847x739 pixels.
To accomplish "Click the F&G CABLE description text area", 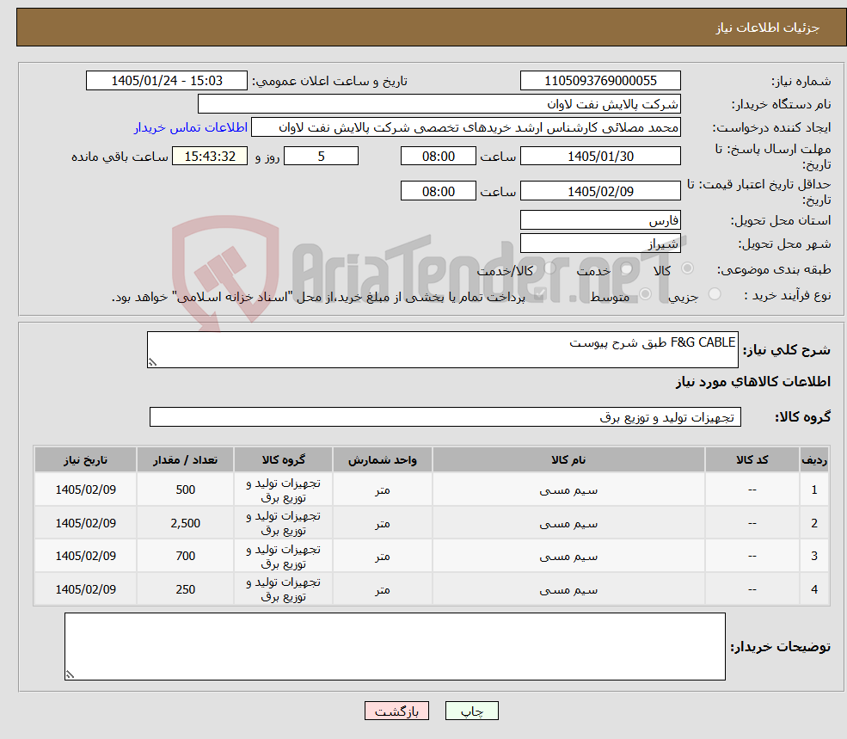I will (442, 350).
